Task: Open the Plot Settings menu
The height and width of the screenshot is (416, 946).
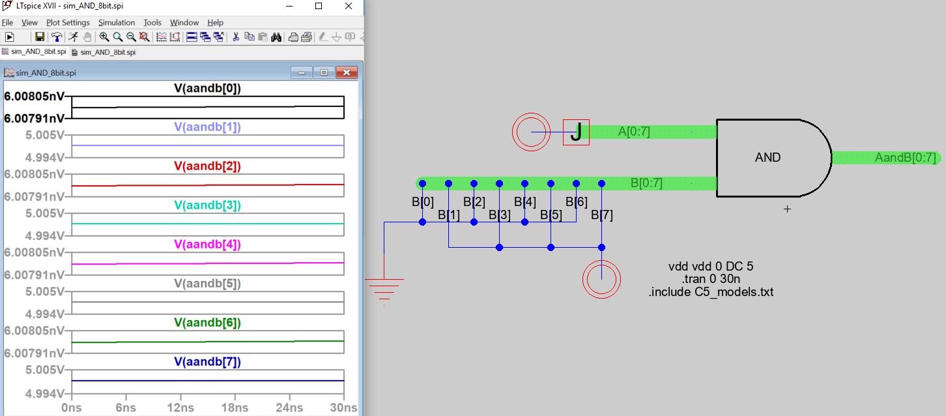Action: [x=68, y=22]
